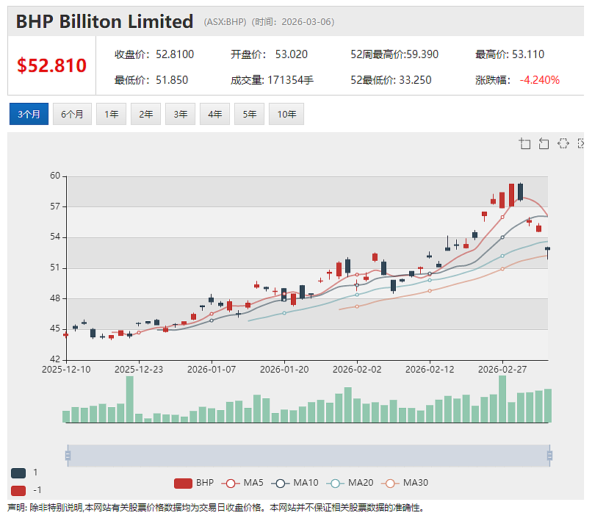Screen dimensions: 592x521
Task: Click the 开盘价 53.020 value
Action: (x=292, y=54)
